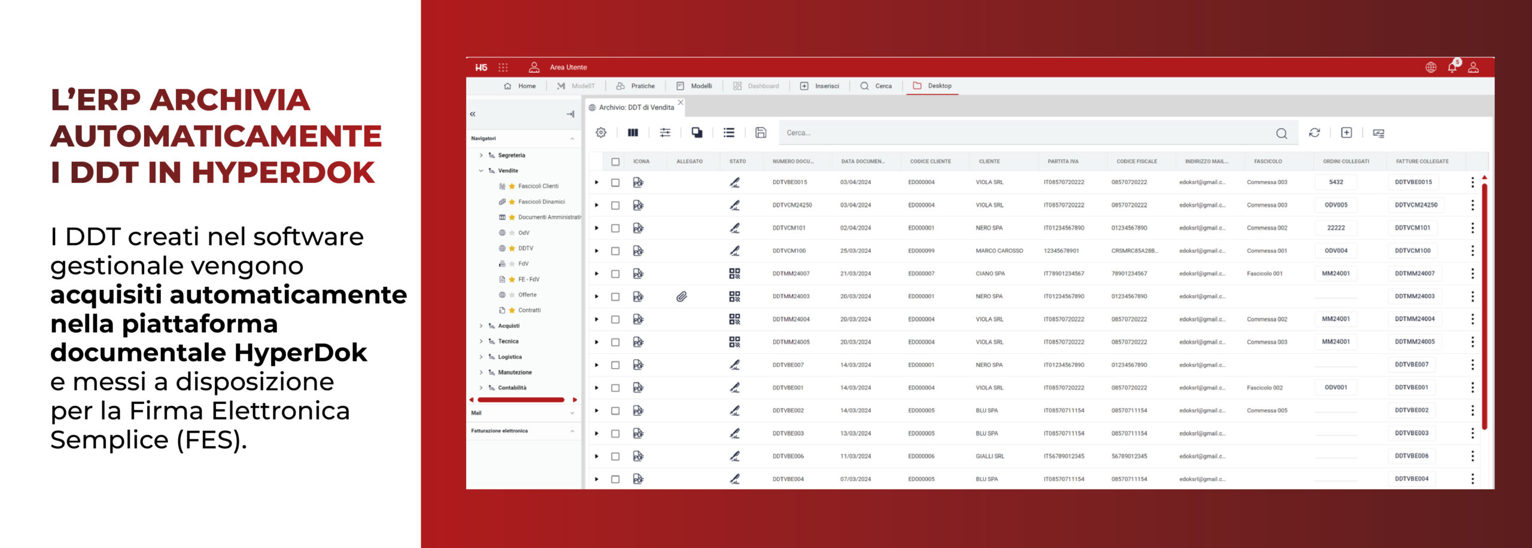The height and width of the screenshot is (548, 1532).
Task: Click QR status icon for DDTMM24007
Action: (734, 274)
